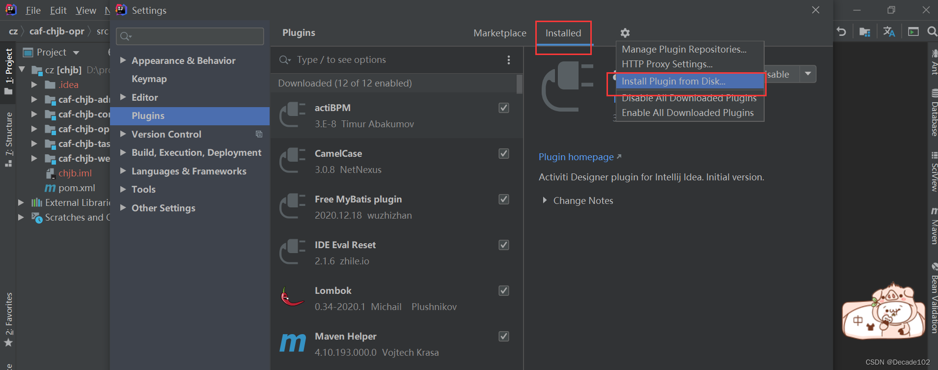Toggle the Free MyBatis plugin checkbox
The height and width of the screenshot is (370, 938).
click(504, 199)
